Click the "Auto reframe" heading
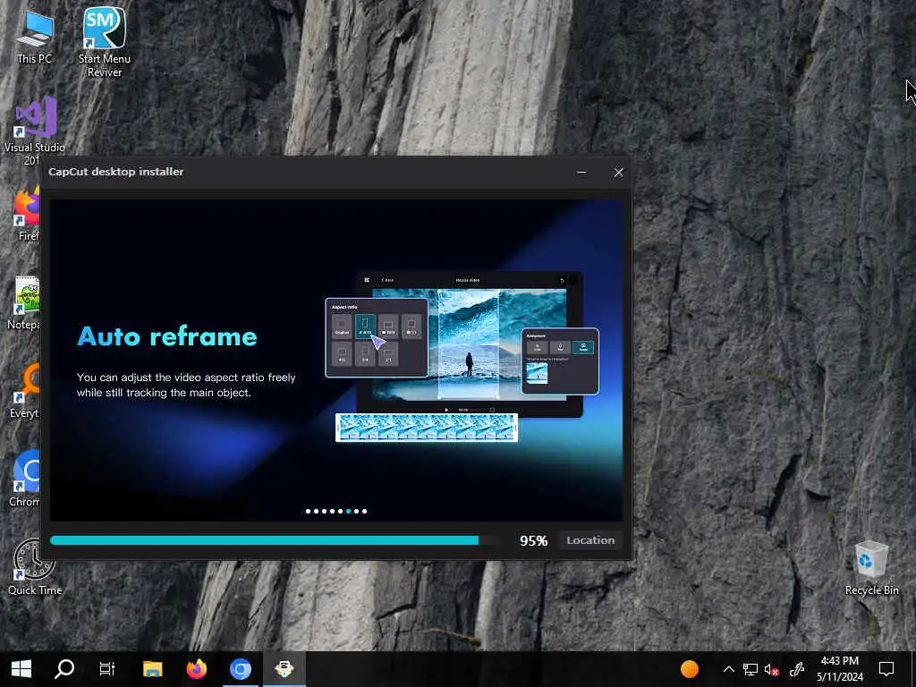This screenshot has width=916, height=687. [167, 336]
